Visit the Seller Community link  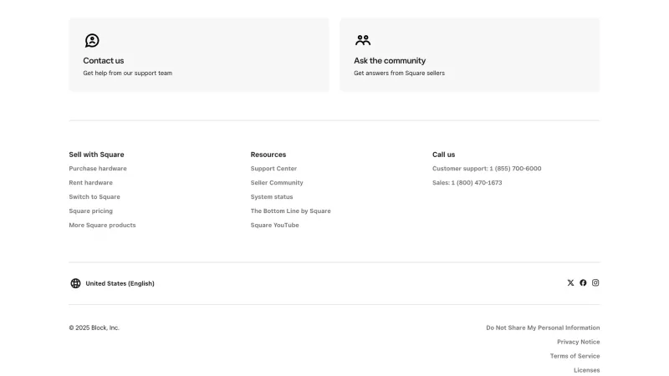277,182
